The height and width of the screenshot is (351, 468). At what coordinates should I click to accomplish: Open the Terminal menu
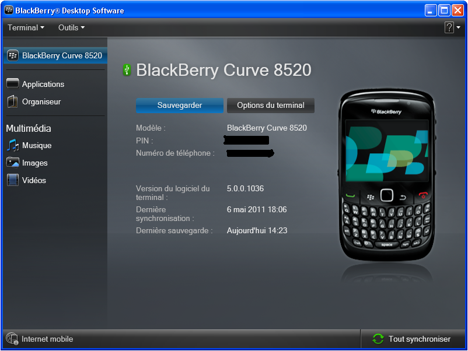(x=26, y=28)
